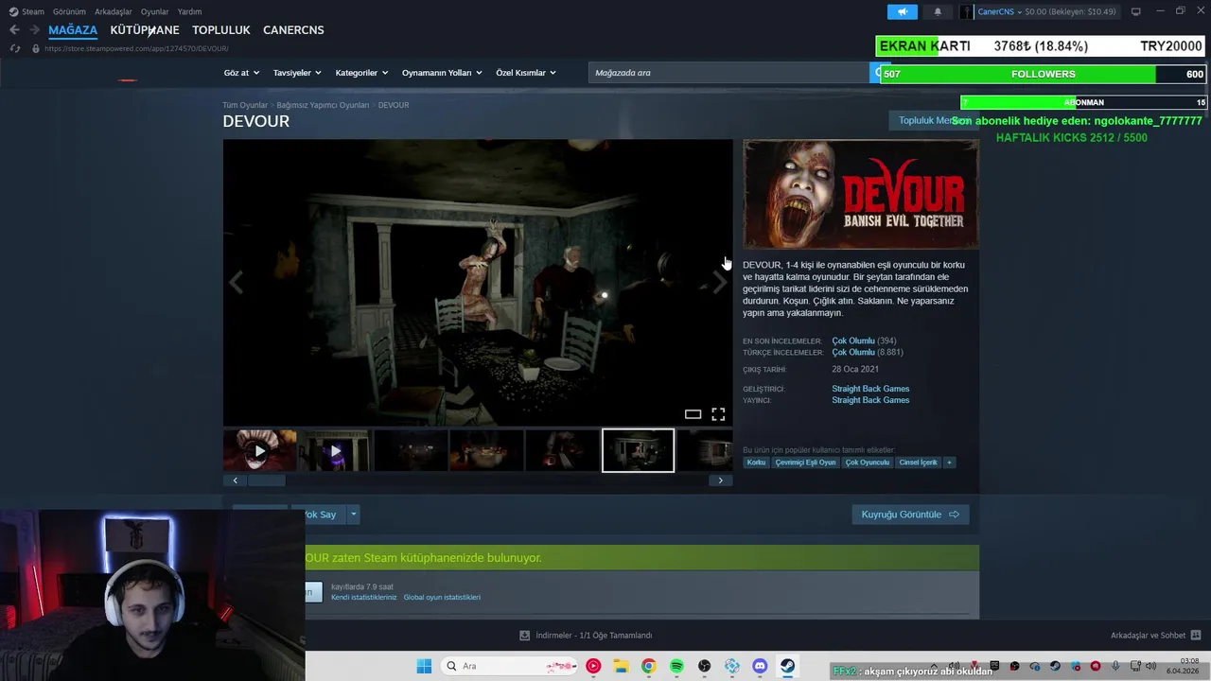Reload the store page
The image size is (1211, 681).
coord(15,48)
